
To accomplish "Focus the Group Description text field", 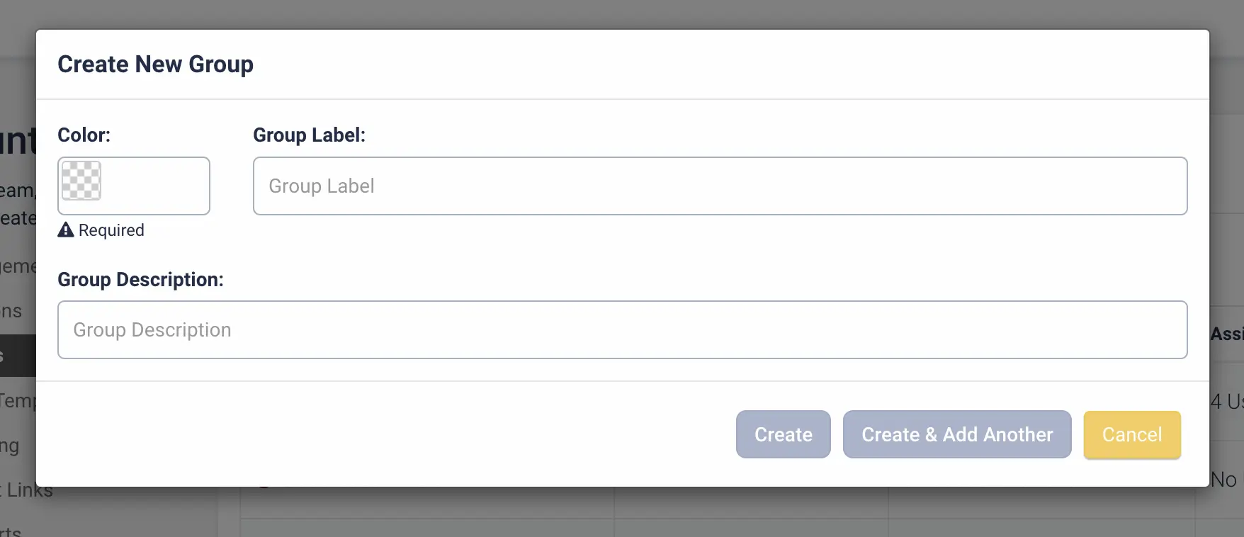I will 622,329.
